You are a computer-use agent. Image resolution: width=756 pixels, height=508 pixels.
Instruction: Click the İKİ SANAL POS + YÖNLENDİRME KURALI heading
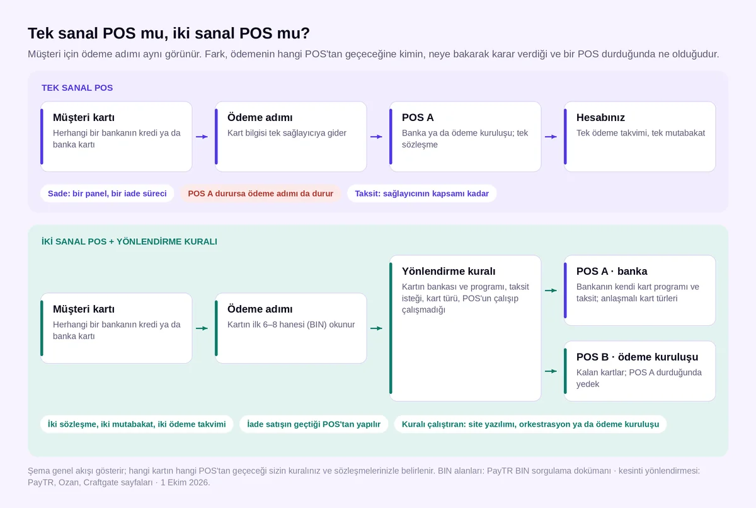point(129,241)
